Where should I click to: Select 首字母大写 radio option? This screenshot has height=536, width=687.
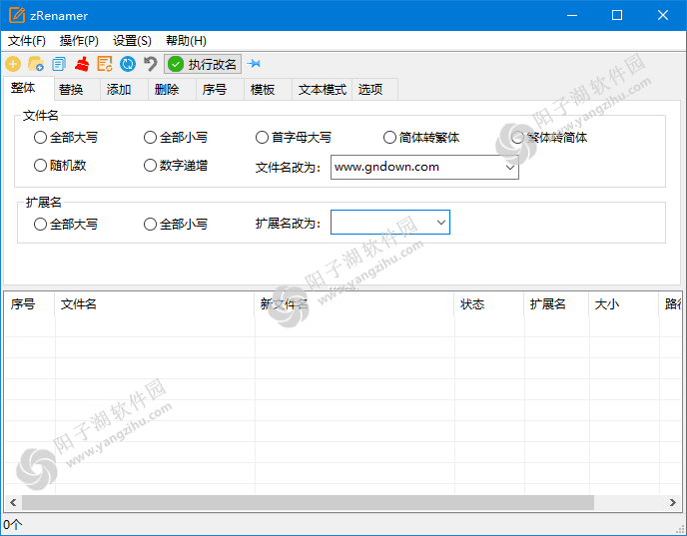294,138
